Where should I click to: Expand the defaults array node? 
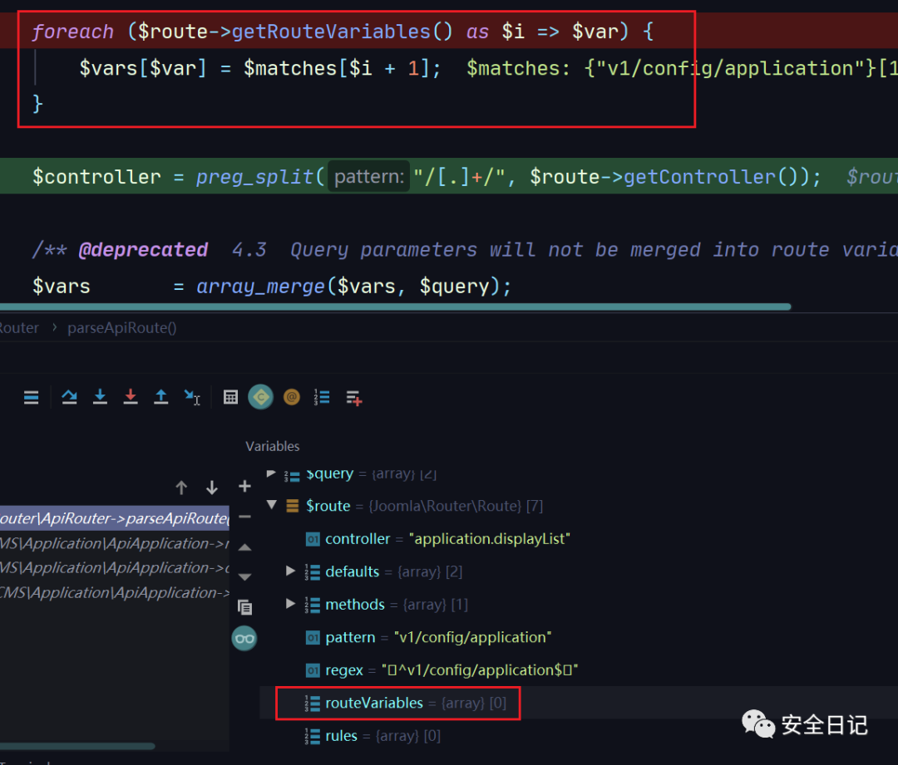pyautogui.click(x=290, y=571)
